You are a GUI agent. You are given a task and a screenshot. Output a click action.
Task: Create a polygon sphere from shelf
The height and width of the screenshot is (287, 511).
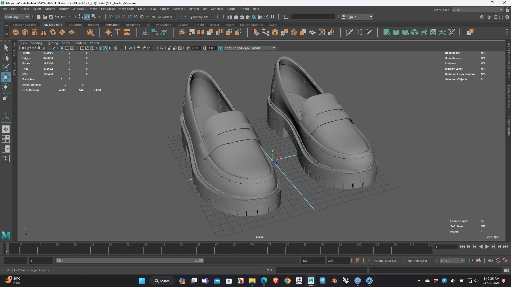click(x=16, y=32)
